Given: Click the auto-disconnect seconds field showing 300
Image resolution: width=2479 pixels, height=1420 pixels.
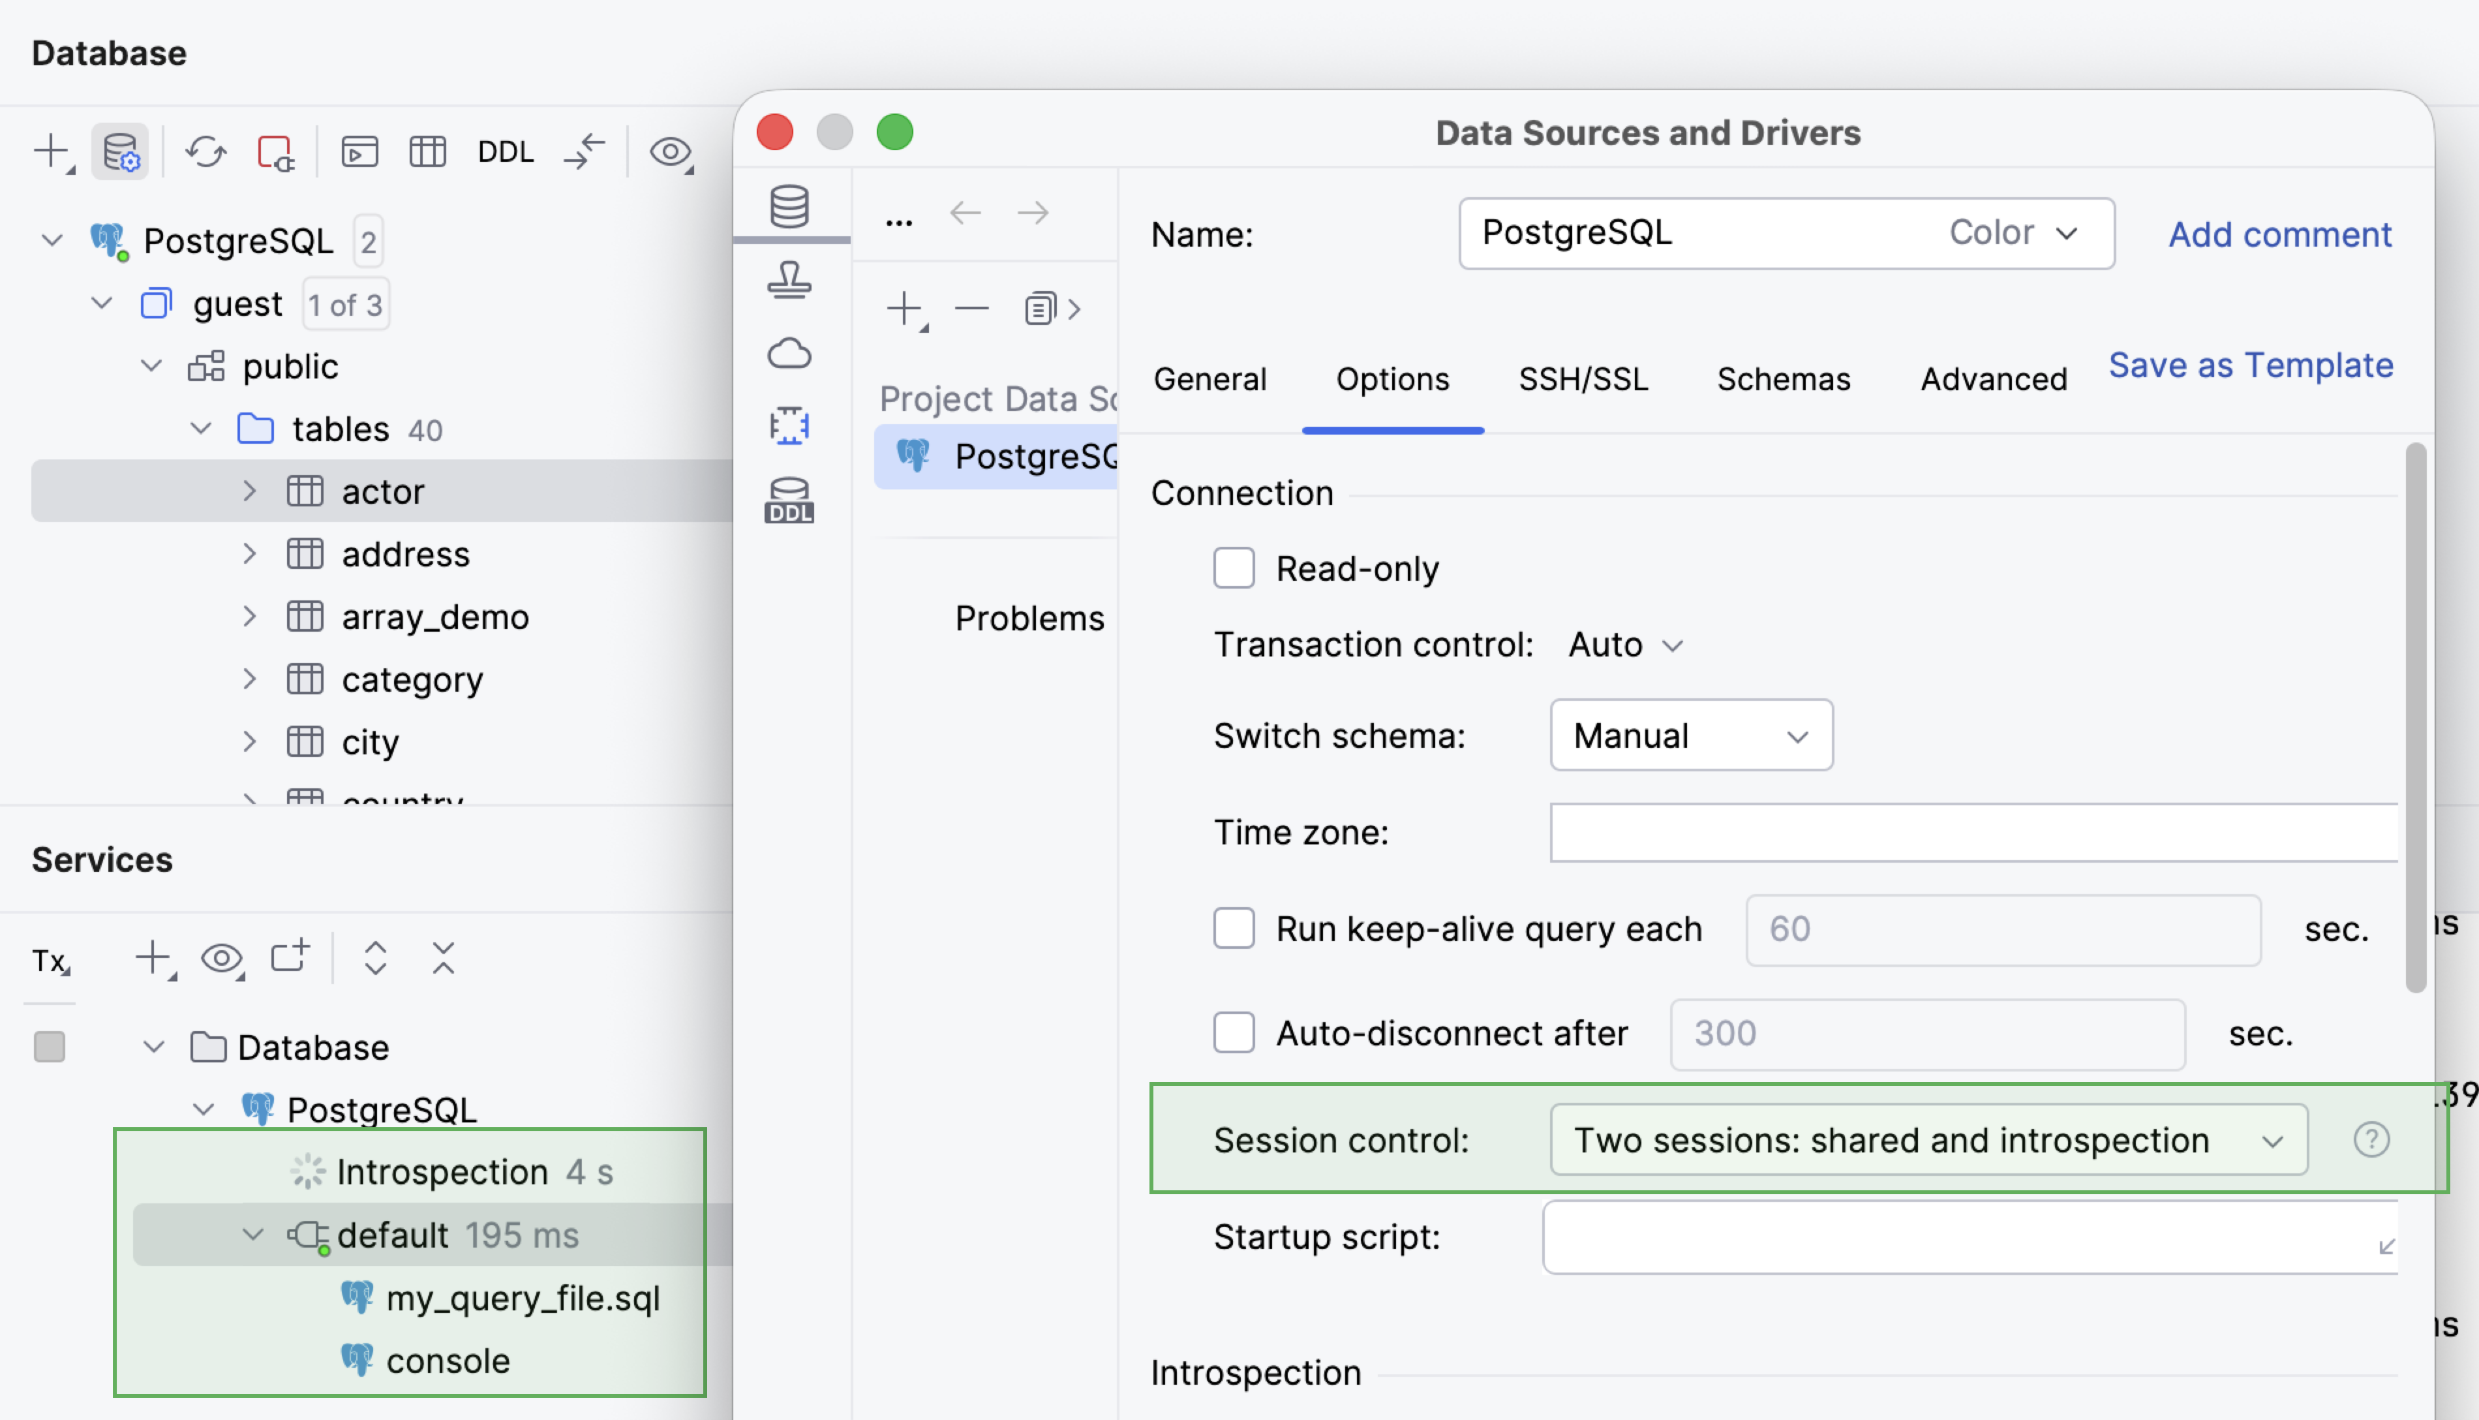Looking at the screenshot, I should tap(1927, 1034).
